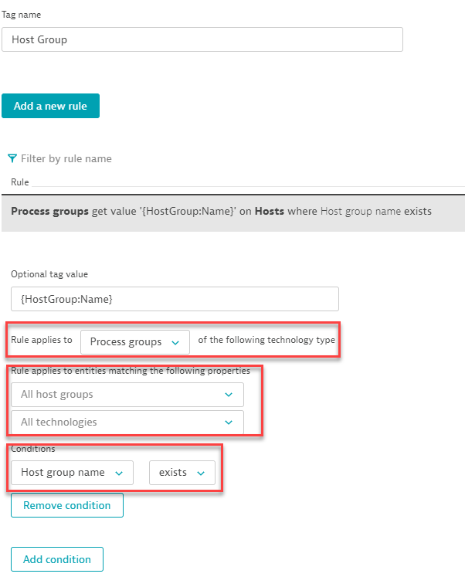
Task: Focus the Tag name field containing Host Group
Action: point(202,39)
